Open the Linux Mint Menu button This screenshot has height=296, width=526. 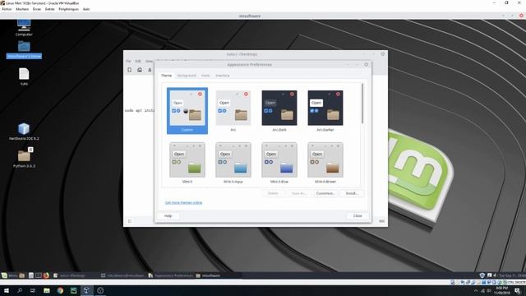point(9,275)
